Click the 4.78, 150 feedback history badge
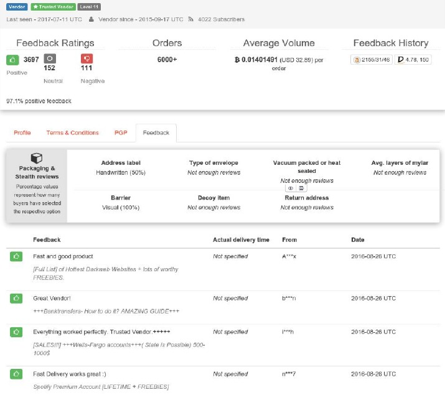The width and height of the screenshot is (445, 395). click(413, 60)
